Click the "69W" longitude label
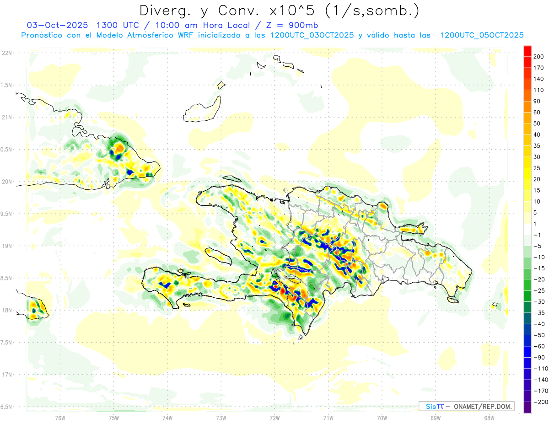 (x=436, y=418)
